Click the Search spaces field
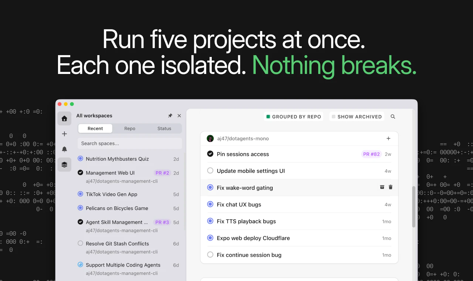Screen dimensions: 473x281 [129, 143]
